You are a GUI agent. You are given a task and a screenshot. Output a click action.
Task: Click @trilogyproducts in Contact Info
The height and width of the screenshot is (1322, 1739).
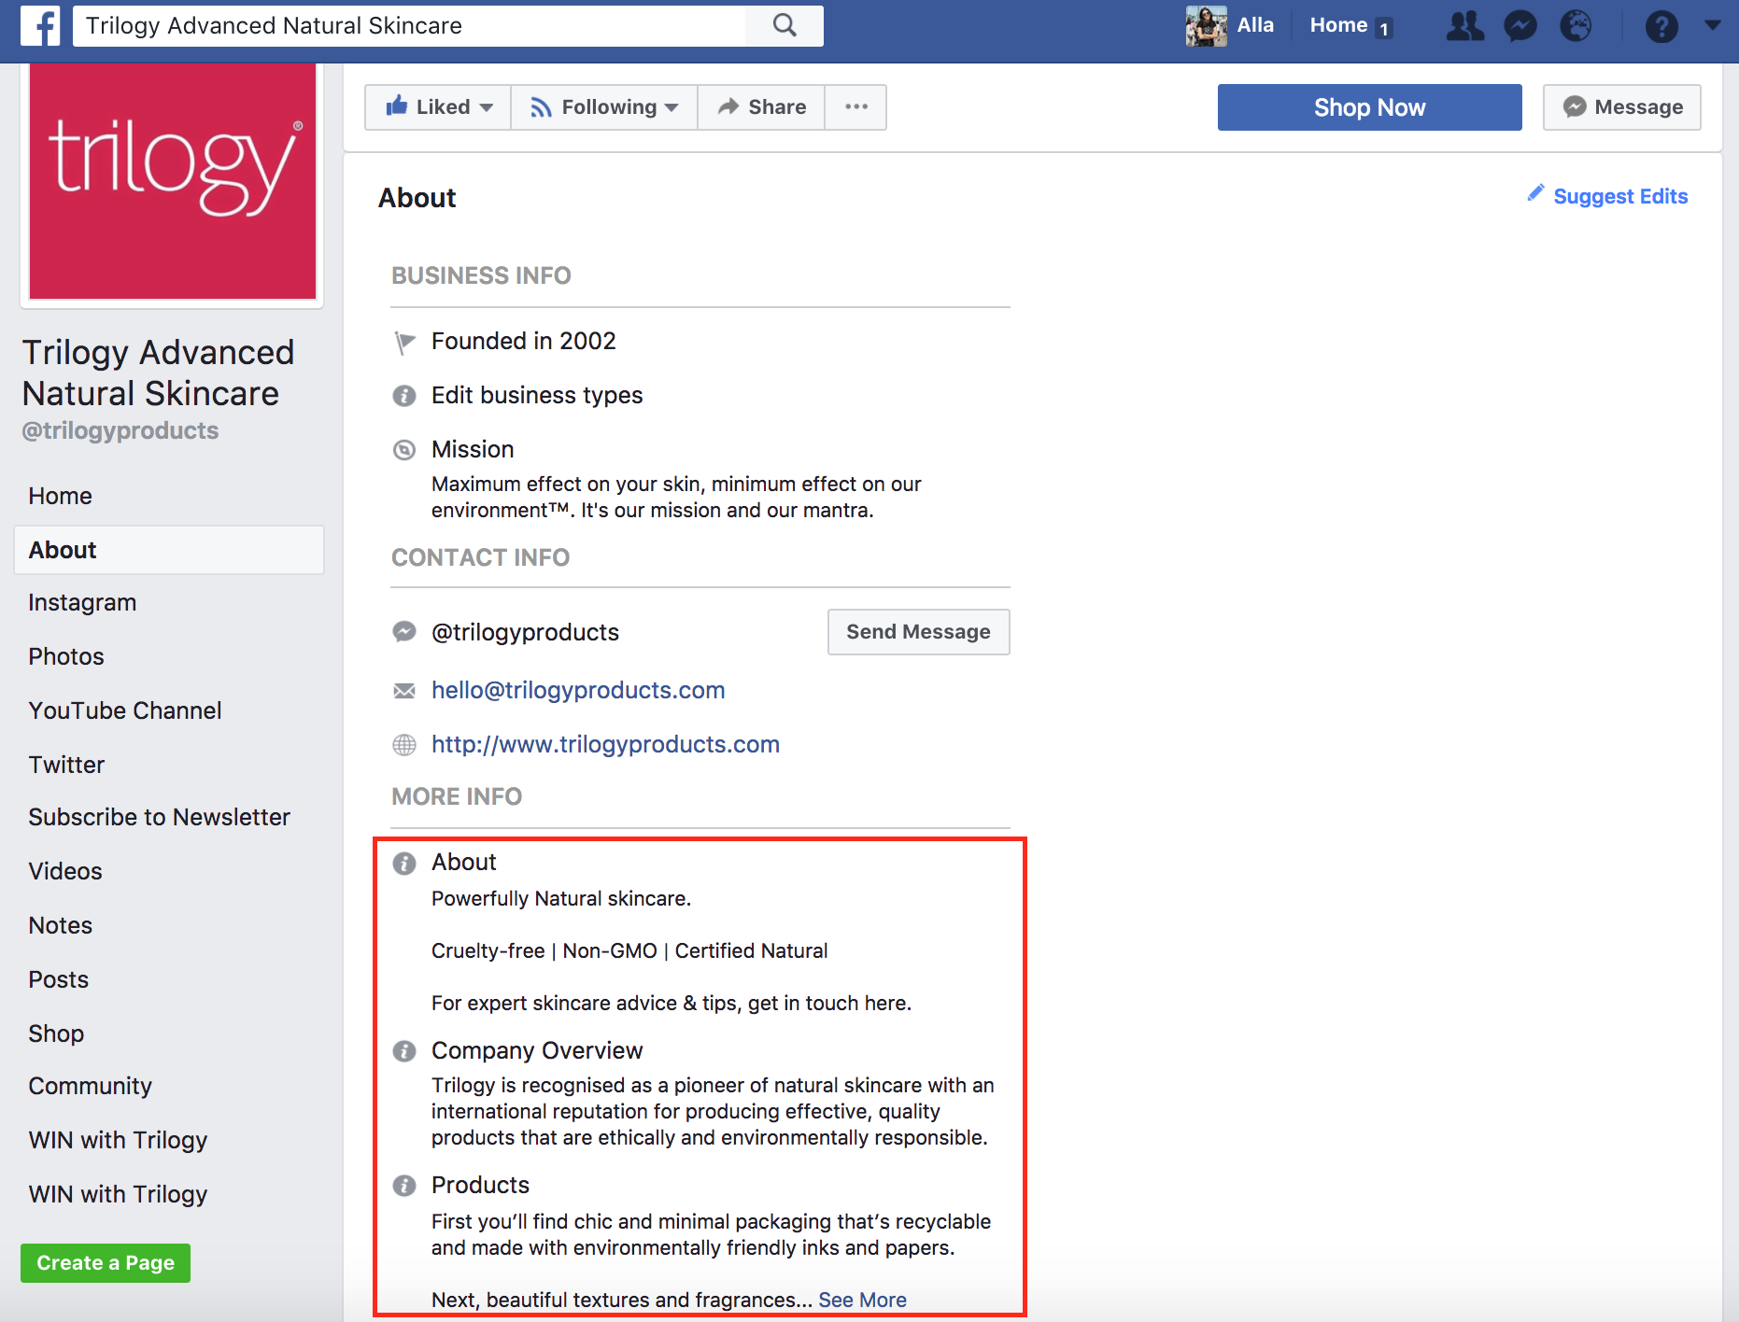click(x=525, y=632)
